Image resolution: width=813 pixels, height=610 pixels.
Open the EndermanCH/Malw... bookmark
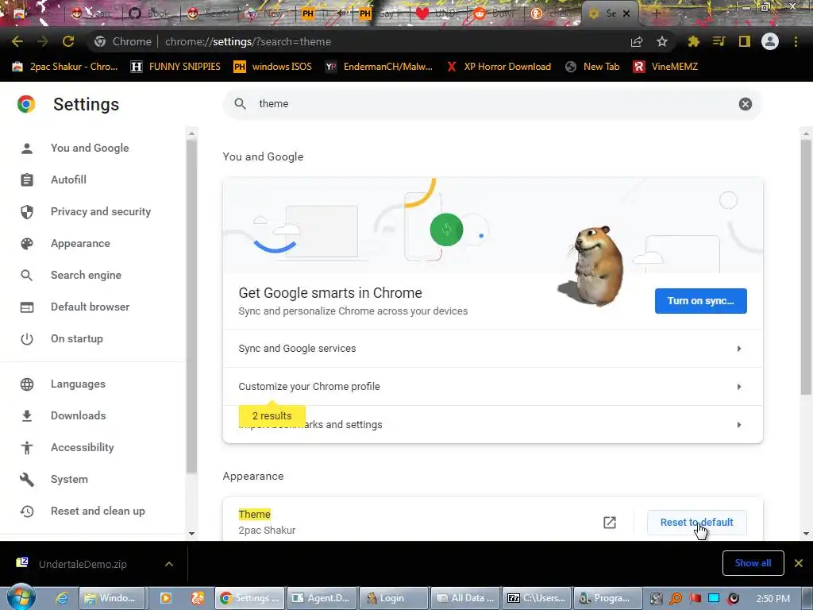pyautogui.click(x=379, y=67)
